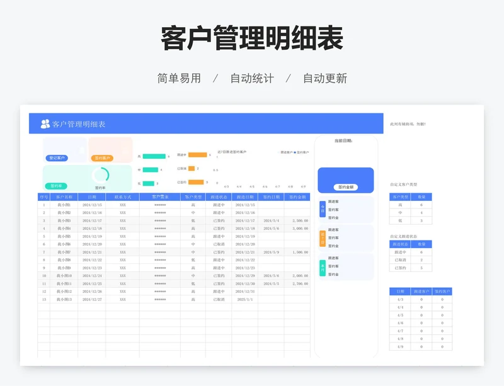
Task: Click the 客户类型 header in the small side table
Action: coord(400,196)
